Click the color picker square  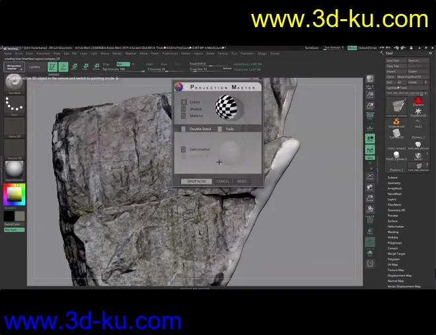(14, 194)
